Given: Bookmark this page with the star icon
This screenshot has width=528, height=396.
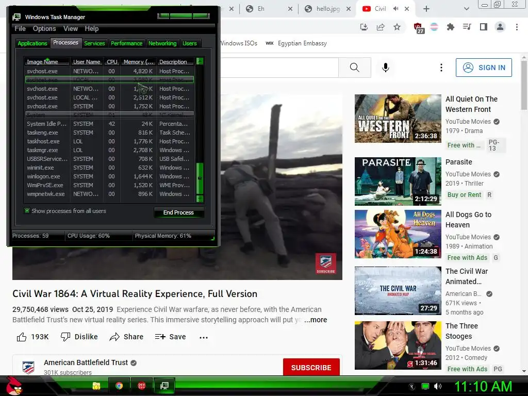Looking at the screenshot, I should [x=397, y=27].
